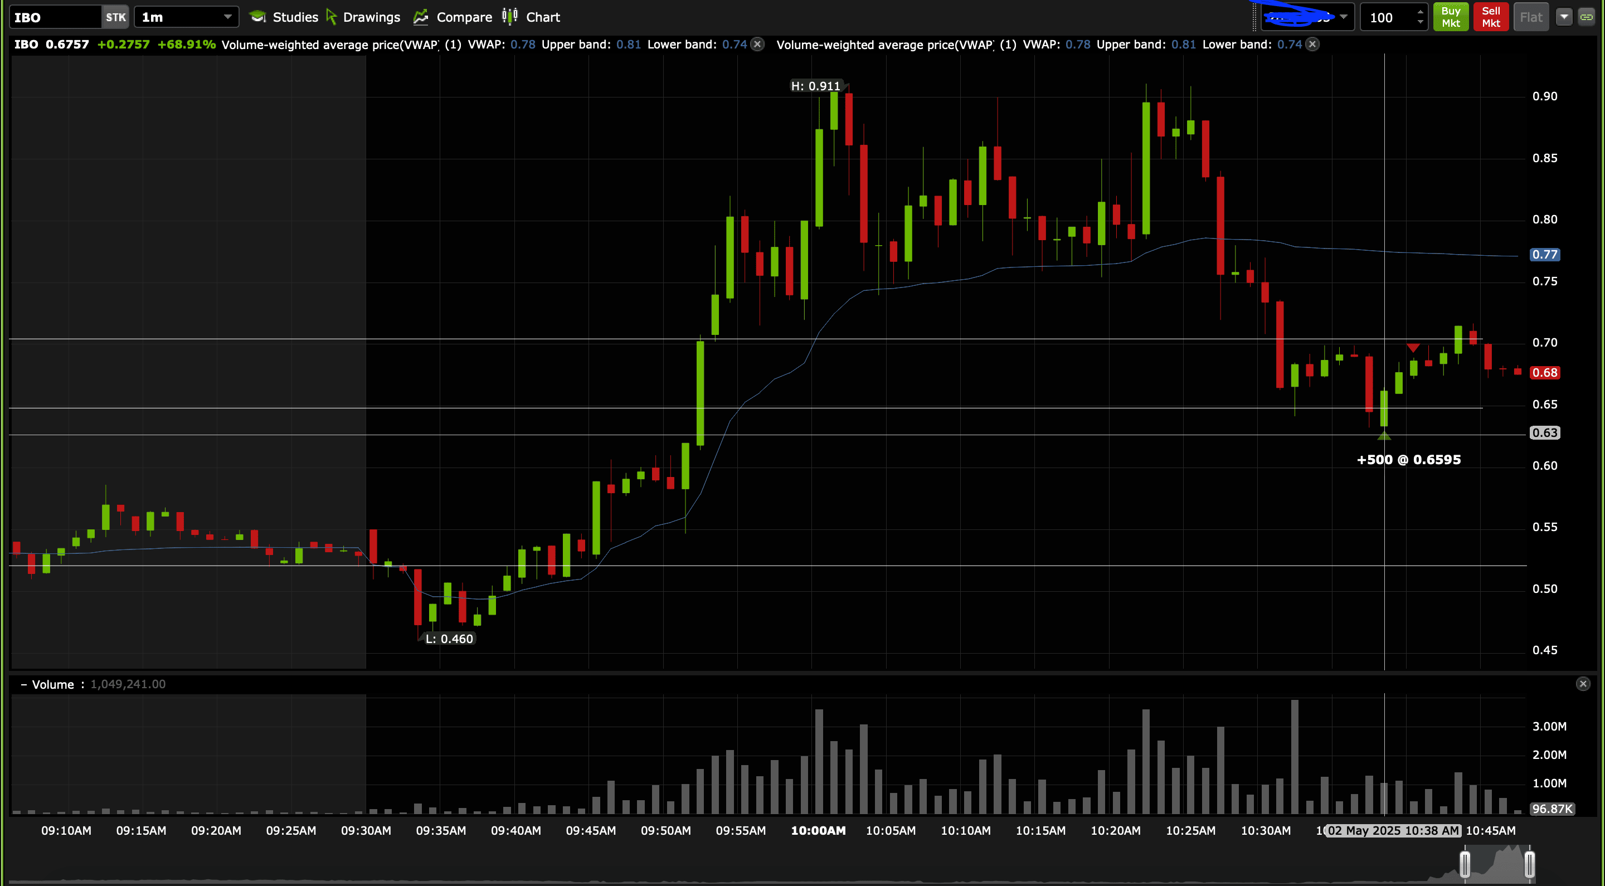Open the Studies menu
The width and height of the screenshot is (1605, 886).
tap(284, 17)
